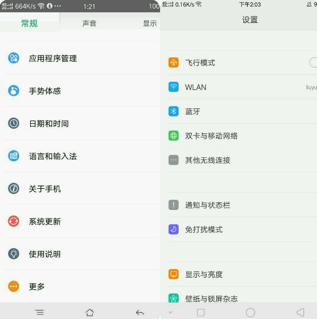The image size is (317, 319).
Task: Tap the 手势体感 gesture icon
Action: [x=14, y=90]
